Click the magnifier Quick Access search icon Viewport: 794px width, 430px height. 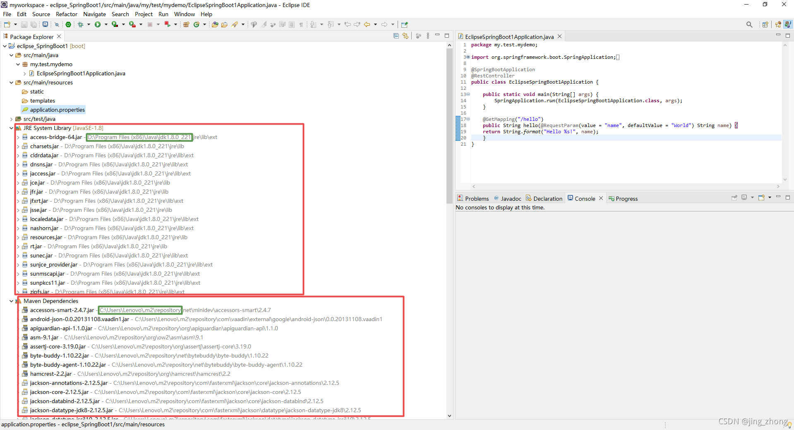click(749, 24)
